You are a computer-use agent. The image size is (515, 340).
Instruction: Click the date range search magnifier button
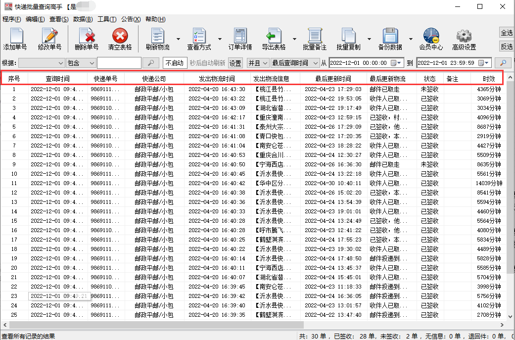point(503,63)
